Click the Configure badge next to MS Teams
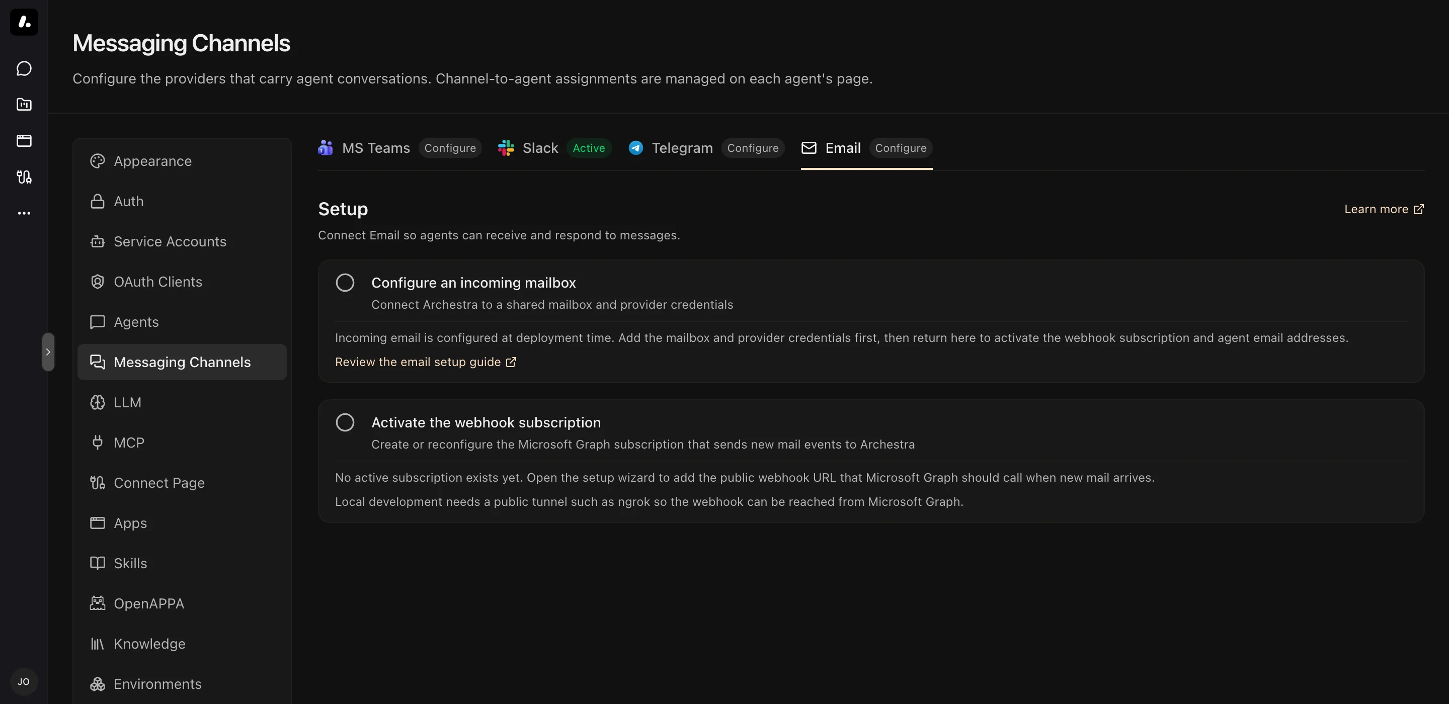 coord(450,148)
